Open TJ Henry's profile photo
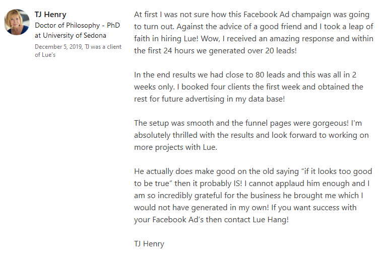 coord(17,22)
